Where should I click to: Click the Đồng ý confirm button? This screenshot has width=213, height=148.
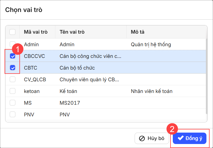190,138
